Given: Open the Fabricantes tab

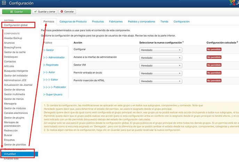Looking at the screenshot, I should coord(116,22).
